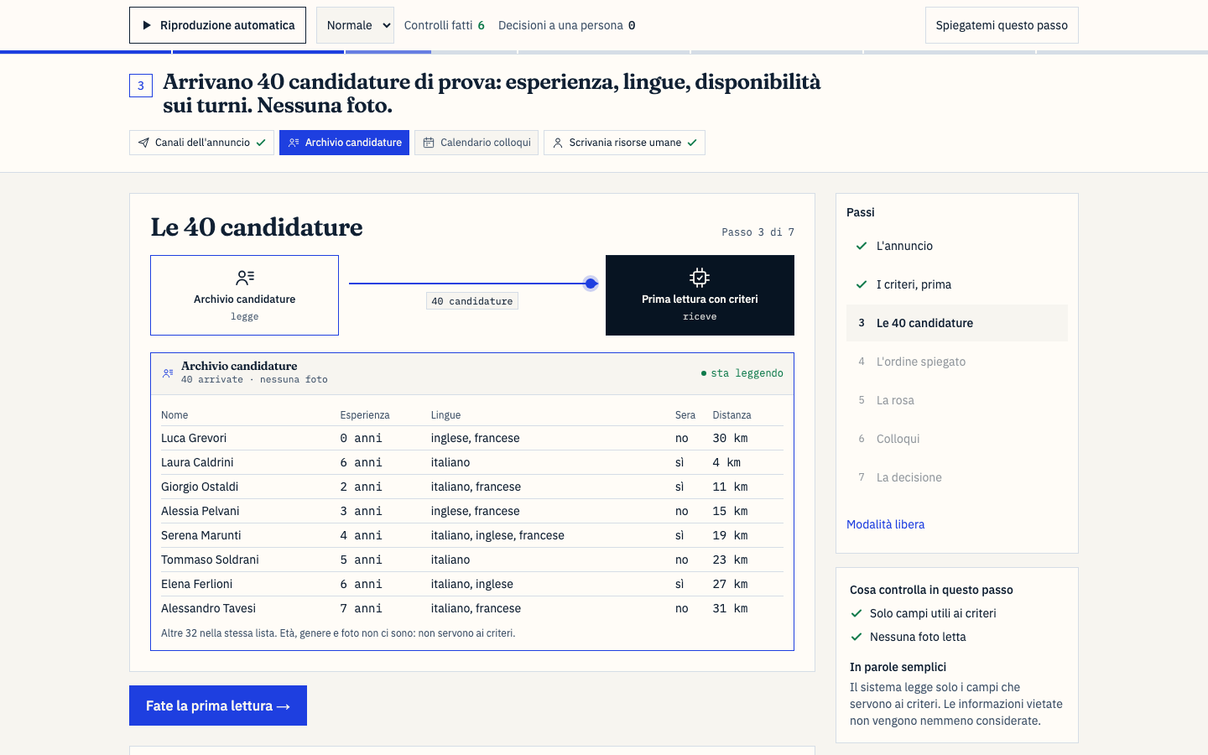The height and width of the screenshot is (755, 1208).
Task: Select the Alessandro Tavesi row name
Action: pyautogui.click(x=208, y=608)
